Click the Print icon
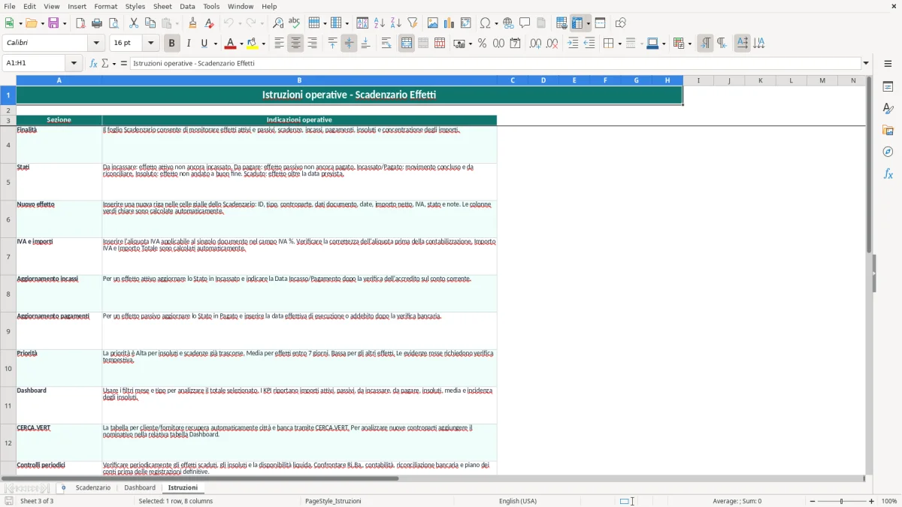Image resolution: width=902 pixels, height=507 pixels. 97,23
